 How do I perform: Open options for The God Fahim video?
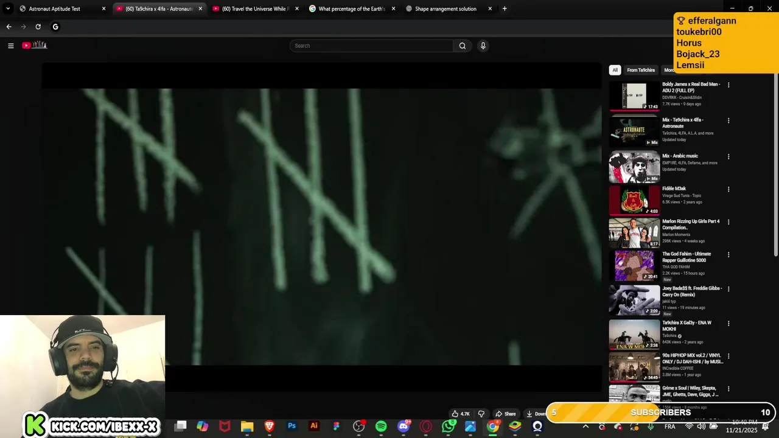(x=728, y=255)
